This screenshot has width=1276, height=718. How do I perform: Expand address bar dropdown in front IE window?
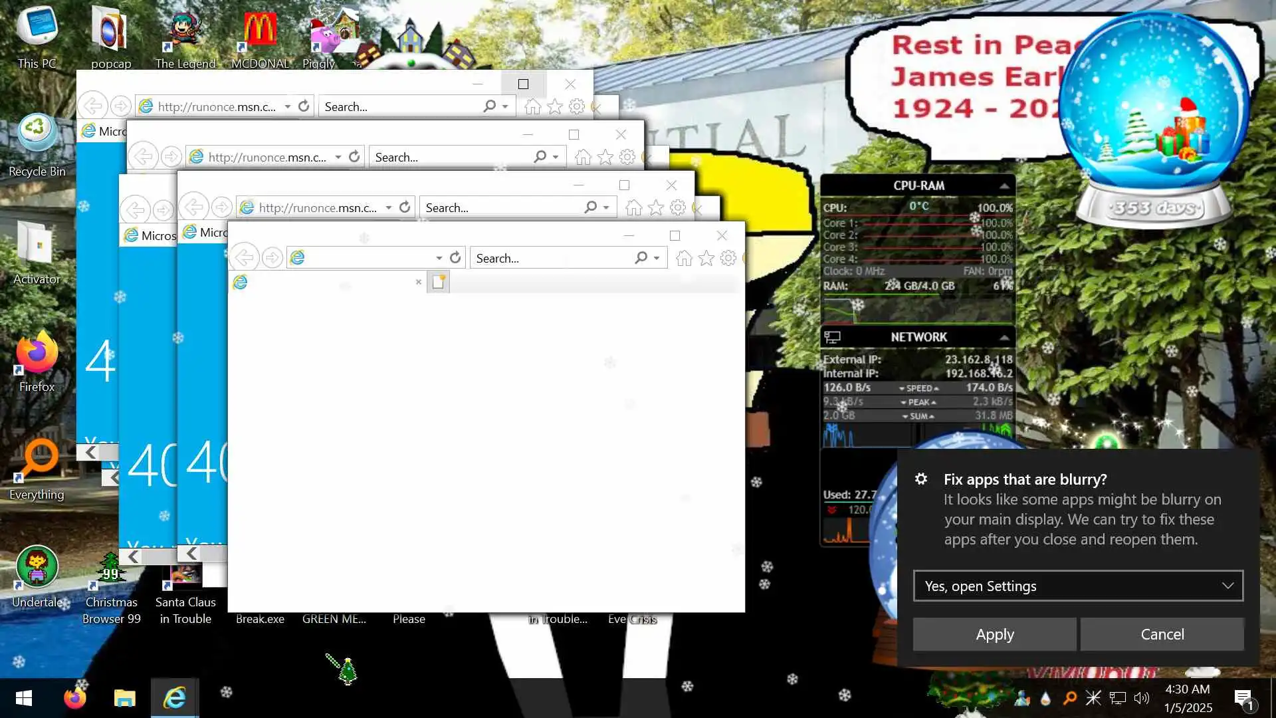439,258
